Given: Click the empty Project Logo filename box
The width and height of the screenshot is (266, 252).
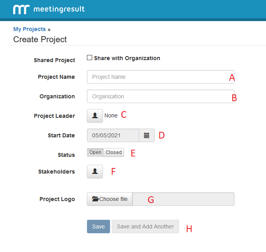Looking at the screenshot, I should click(x=183, y=199).
